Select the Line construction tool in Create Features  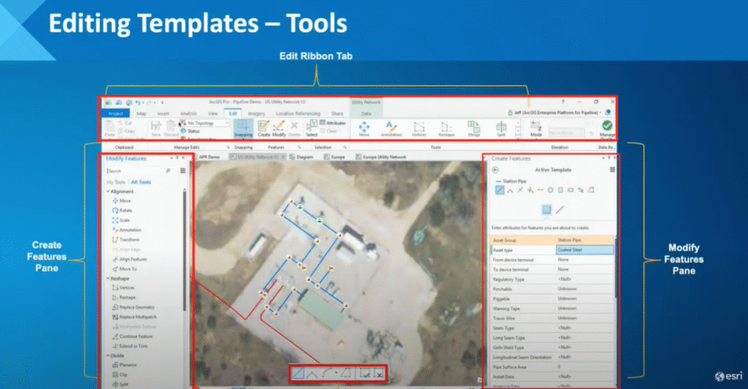coord(500,190)
